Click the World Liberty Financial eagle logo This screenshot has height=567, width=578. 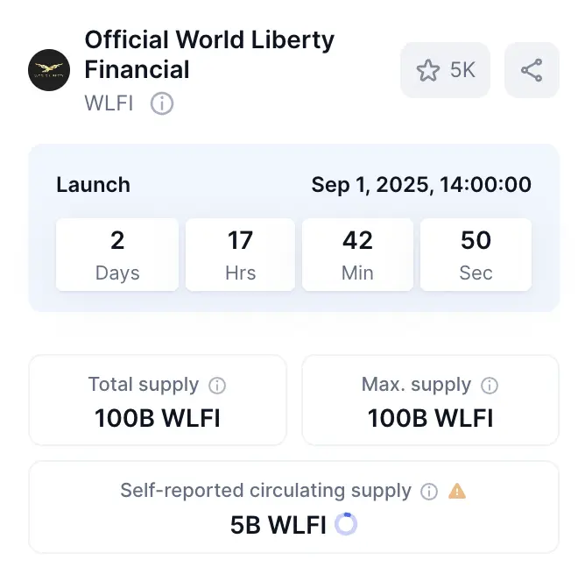[49, 70]
